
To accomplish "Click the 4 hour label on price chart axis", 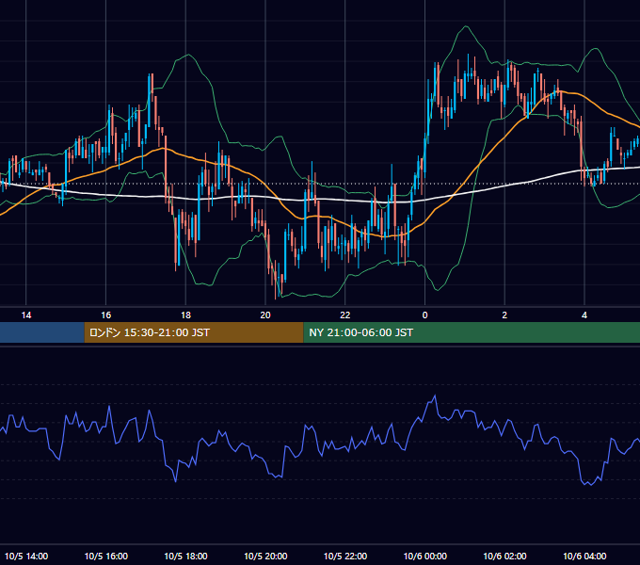I will 584,315.
